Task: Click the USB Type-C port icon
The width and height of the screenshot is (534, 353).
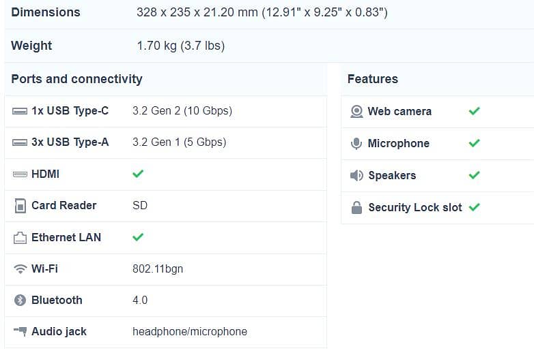Action: tap(20, 111)
